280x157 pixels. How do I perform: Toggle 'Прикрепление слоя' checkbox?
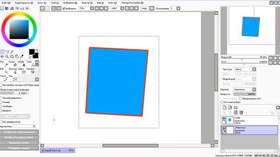point(240,99)
